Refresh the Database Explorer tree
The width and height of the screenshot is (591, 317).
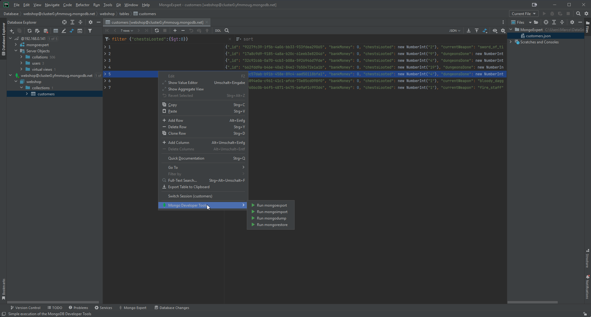pos(29,31)
